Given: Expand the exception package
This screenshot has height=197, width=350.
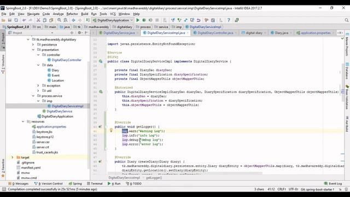Looking at the screenshot, I should (38, 85).
